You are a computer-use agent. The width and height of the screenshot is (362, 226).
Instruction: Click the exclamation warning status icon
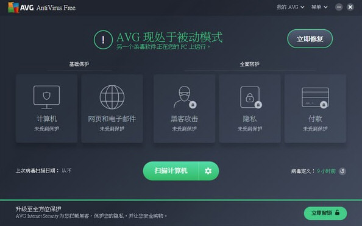coord(103,40)
